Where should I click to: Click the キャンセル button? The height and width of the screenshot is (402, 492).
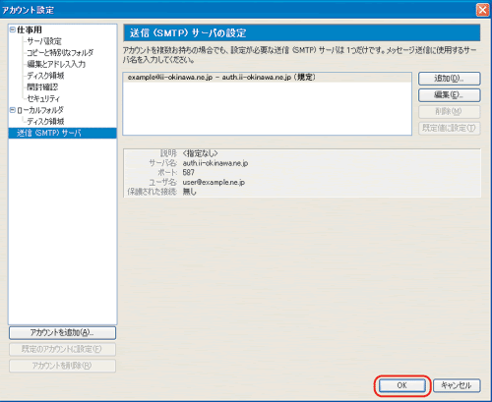click(x=457, y=385)
